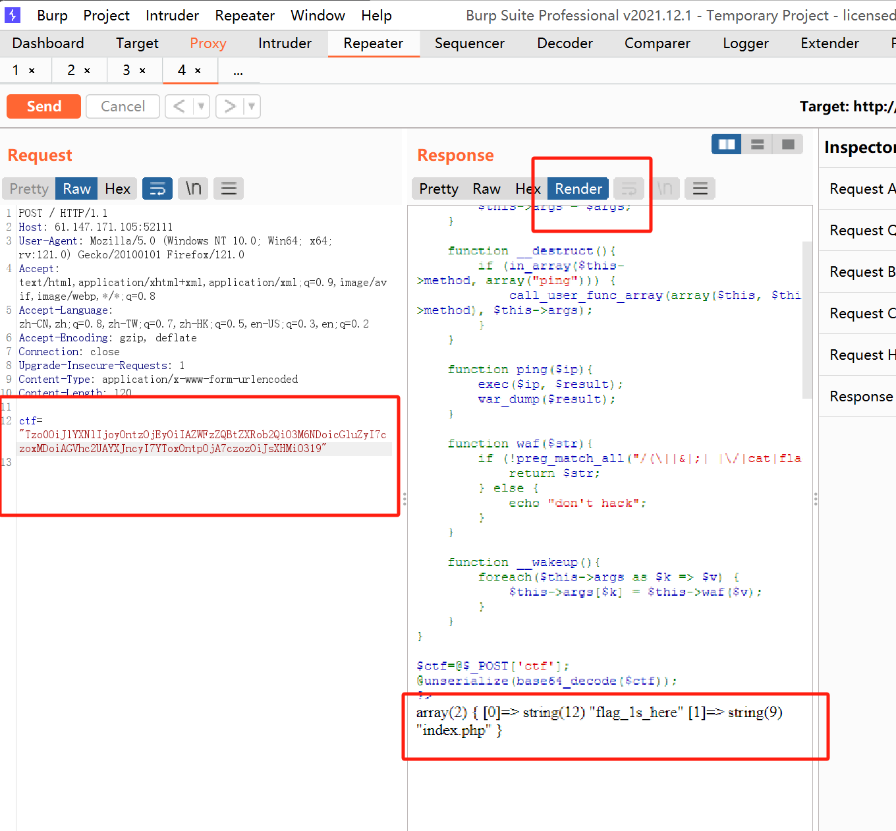896x831 pixels.
Task: Switch to the Extender tab
Action: (x=829, y=43)
